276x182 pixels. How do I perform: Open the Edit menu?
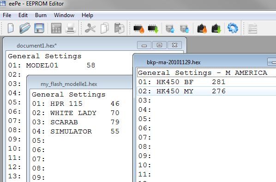pos(23,15)
